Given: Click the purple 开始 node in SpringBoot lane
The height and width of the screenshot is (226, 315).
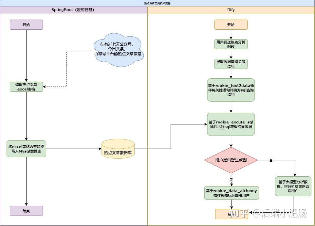Looking at the screenshot, I should coord(26,24).
